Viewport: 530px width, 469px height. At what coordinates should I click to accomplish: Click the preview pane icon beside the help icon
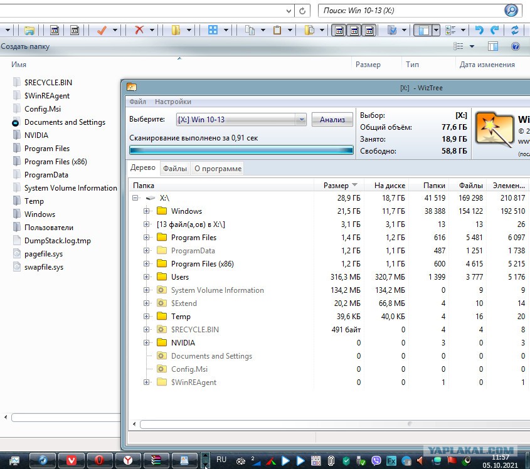coord(493,46)
